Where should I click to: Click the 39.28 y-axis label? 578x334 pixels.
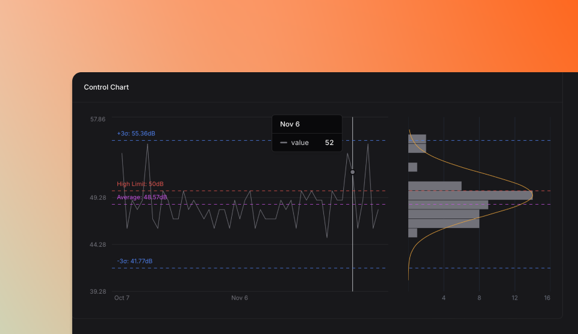[x=98, y=291]
